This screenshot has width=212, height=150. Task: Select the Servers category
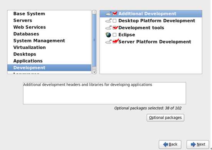pos(49,20)
